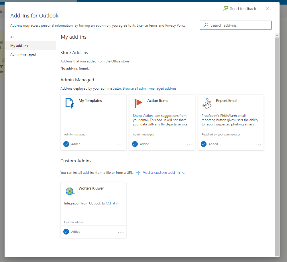Toggle the Added checkmark on Wolters Kluwer
This screenshot has height=262, width=287.
66,232
